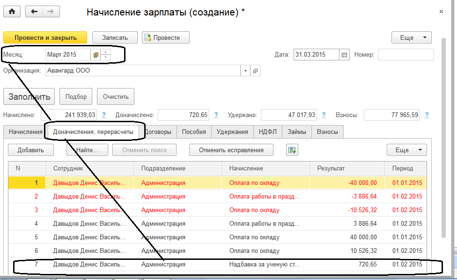Decrease month with the down spinner
The image size is (457, 280).
tap(105, 58)
